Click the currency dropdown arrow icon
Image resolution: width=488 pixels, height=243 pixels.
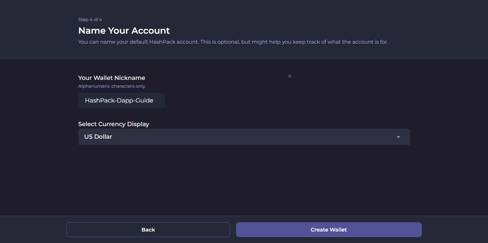(x=398, y=137)
